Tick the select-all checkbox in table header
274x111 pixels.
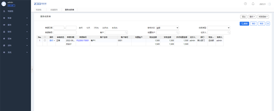click(45, 37)
